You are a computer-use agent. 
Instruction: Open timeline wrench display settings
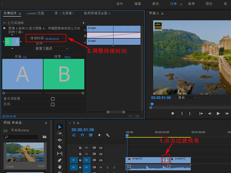click(x=107, y=135)
